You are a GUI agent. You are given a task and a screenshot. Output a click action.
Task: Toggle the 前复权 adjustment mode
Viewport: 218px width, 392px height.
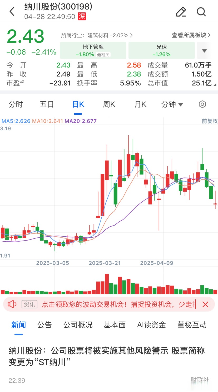pyautogui.click(x=210, y=121)
